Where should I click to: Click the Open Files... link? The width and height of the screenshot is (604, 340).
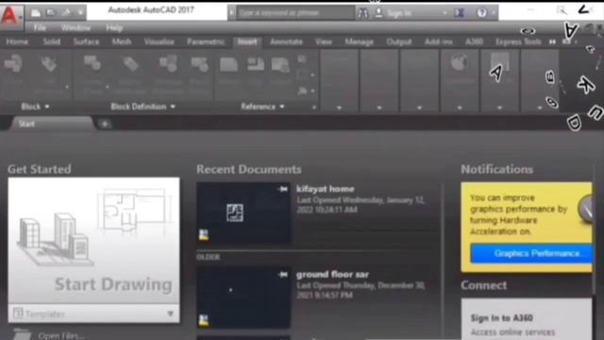click(60, 335)
